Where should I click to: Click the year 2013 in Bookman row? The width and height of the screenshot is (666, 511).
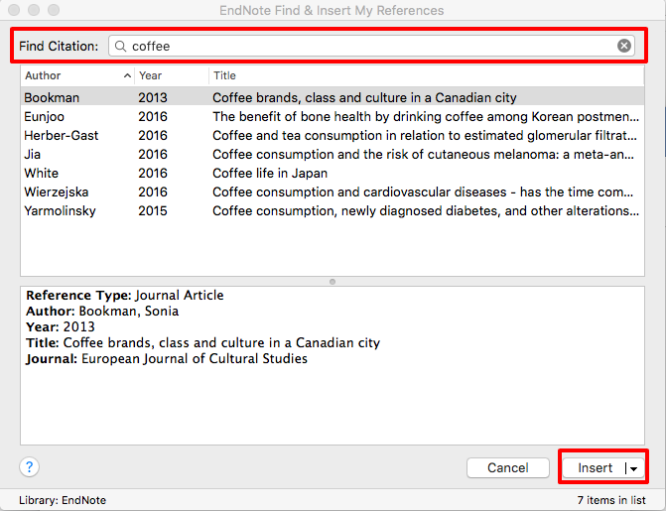153,98
